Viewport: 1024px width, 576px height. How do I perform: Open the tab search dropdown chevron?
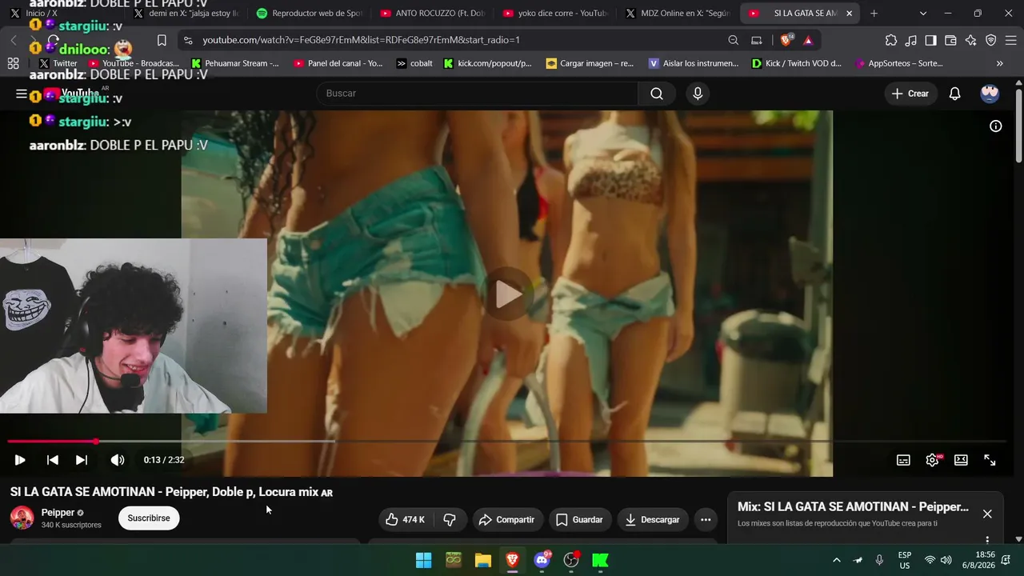coord(923,14)
